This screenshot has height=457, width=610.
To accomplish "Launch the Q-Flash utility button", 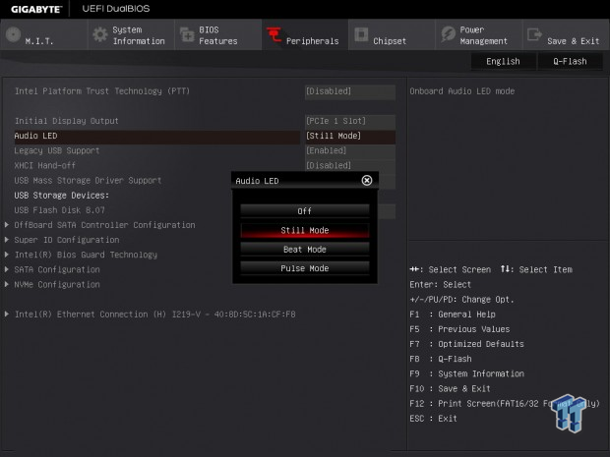I will (x=570, y=61).
